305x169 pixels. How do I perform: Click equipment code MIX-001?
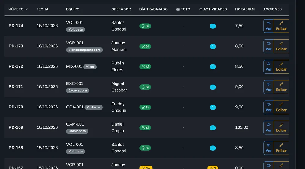click(74, 66)
